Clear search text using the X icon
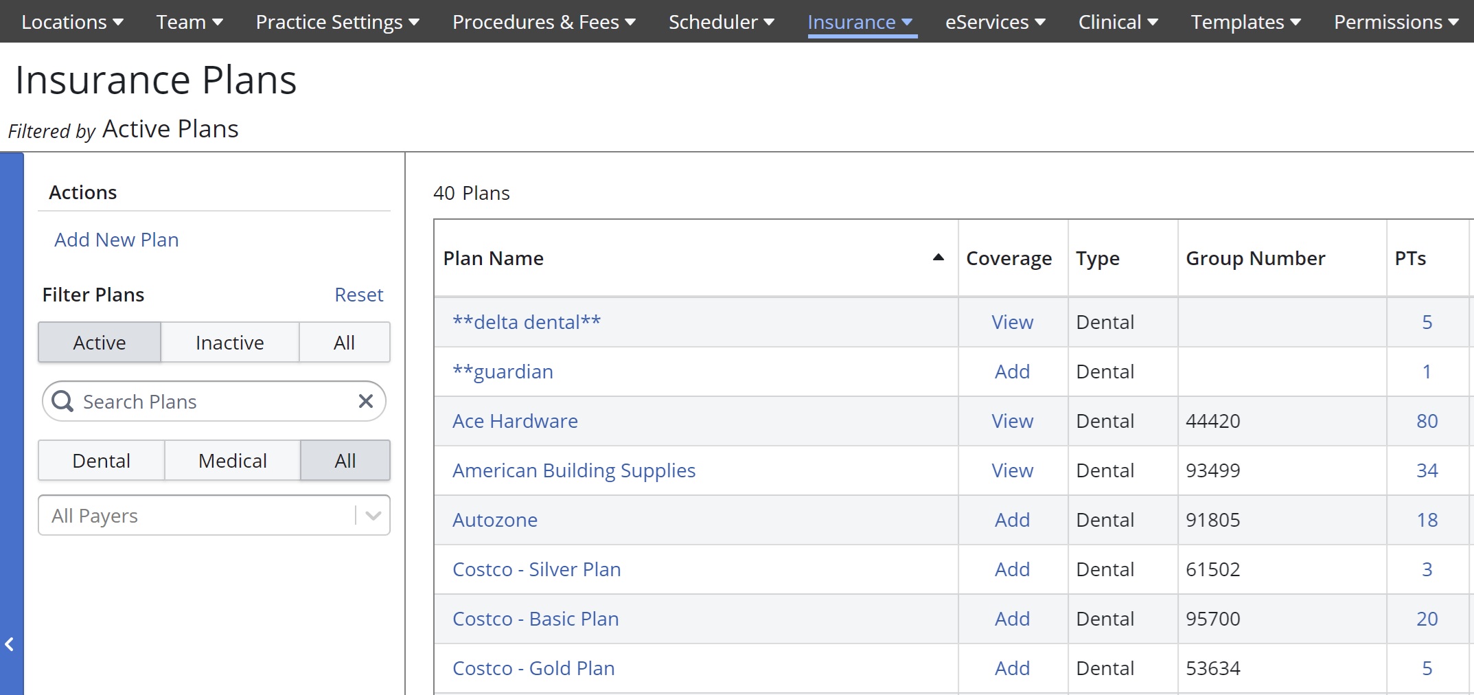This screenshot has height=695, width=1474. (366, 401)
